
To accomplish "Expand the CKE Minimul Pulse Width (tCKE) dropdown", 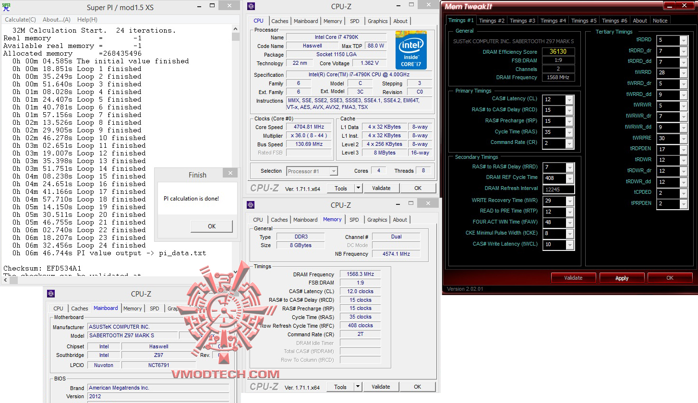I will tap(569, 234).
